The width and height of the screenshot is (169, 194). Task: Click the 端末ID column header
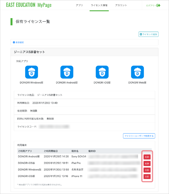point(92,151)
